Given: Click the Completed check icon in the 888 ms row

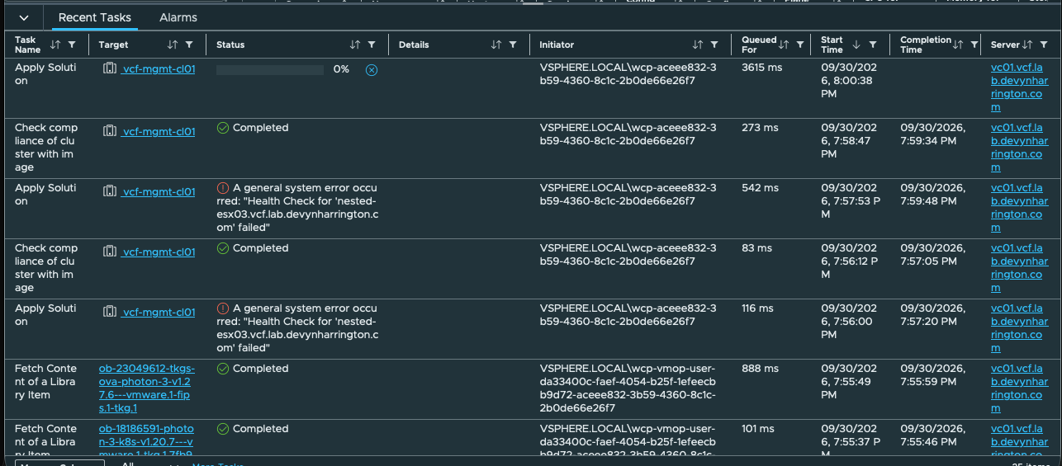Looking at the screenshot, I should (223, 369).
